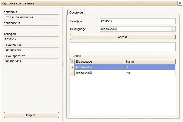The height and width of the screenshot is (122, 183).
Task: Click the IDLanguage column header
Action: point(100,62)
